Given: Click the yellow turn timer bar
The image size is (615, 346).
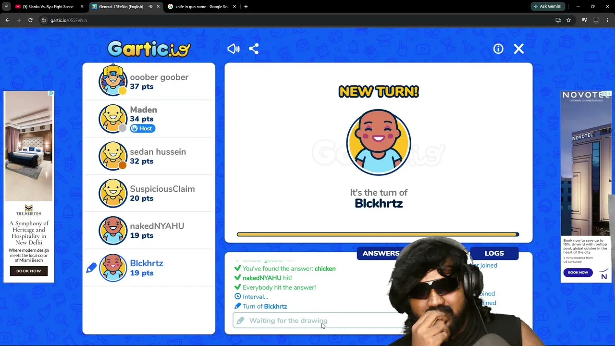Looking at the screenshot, I should tap(378, 235).
